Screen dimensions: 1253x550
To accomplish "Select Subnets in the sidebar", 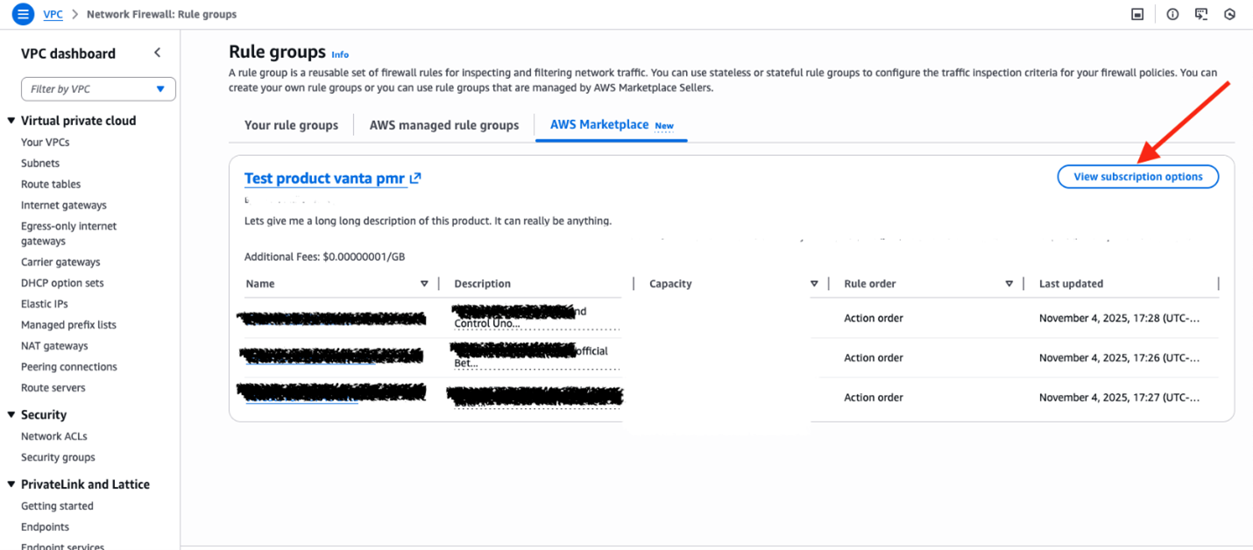I will coord(39,163).
